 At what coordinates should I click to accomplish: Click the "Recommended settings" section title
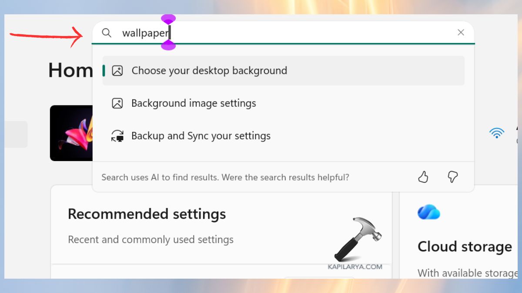pyautogui.click(x=147, y=214)
